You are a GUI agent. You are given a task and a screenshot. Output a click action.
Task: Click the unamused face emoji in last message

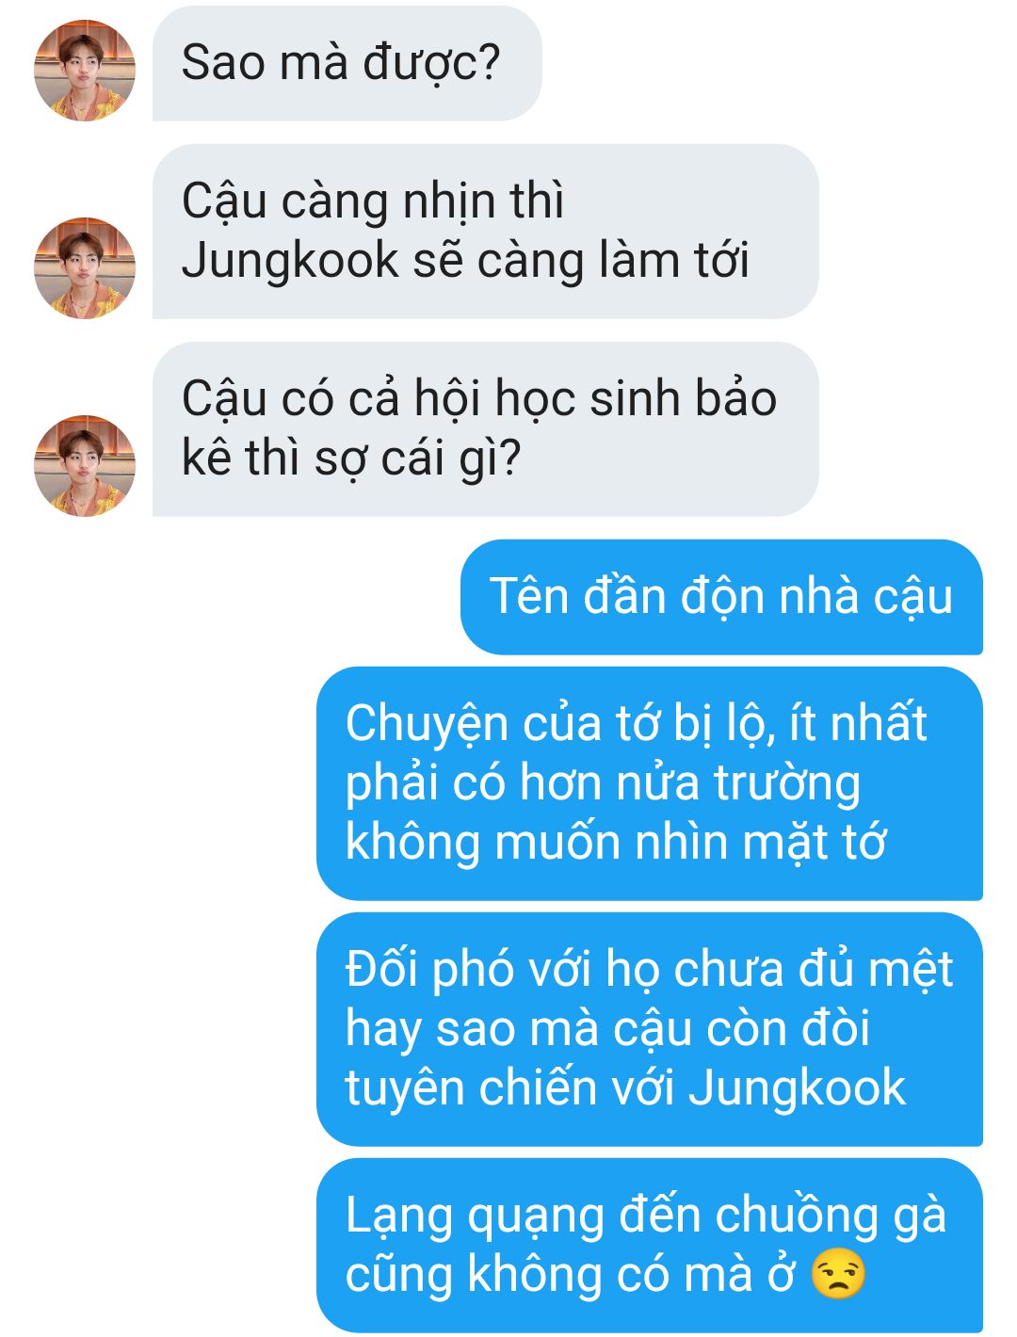[x=838, y=1275]
